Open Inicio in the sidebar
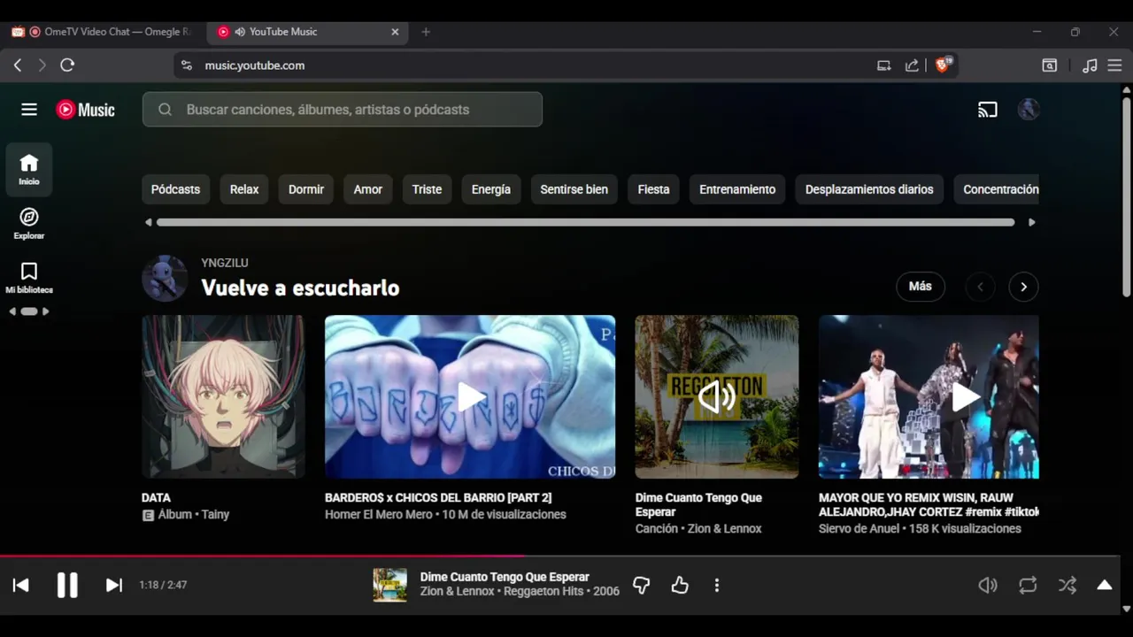Screen dimensions: 1133x637 29,169
